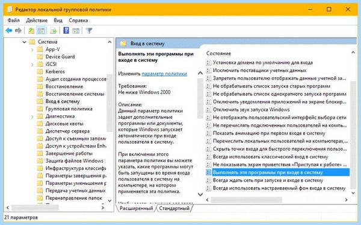Click tree pane scroll-up arrow

(110, 42)
